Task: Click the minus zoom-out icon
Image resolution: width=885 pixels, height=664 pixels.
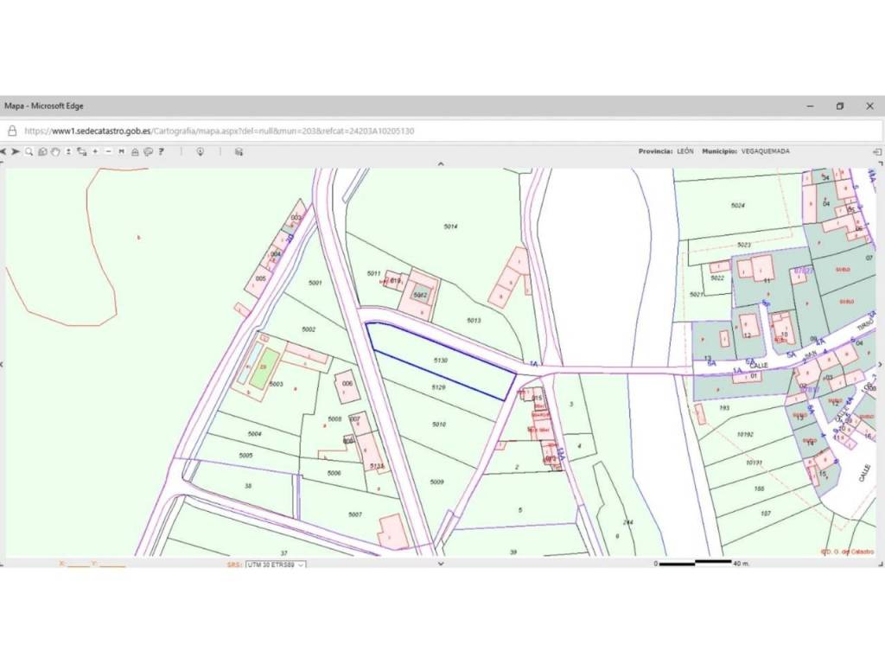Action: tap(108, 151)
